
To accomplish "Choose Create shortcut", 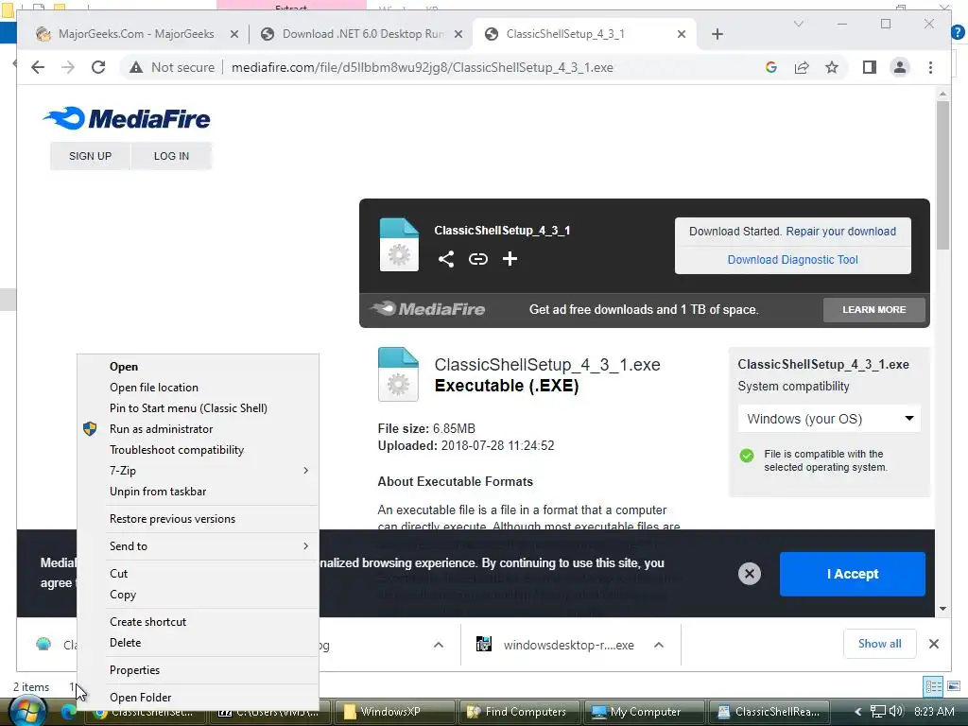I will point(198,622).
